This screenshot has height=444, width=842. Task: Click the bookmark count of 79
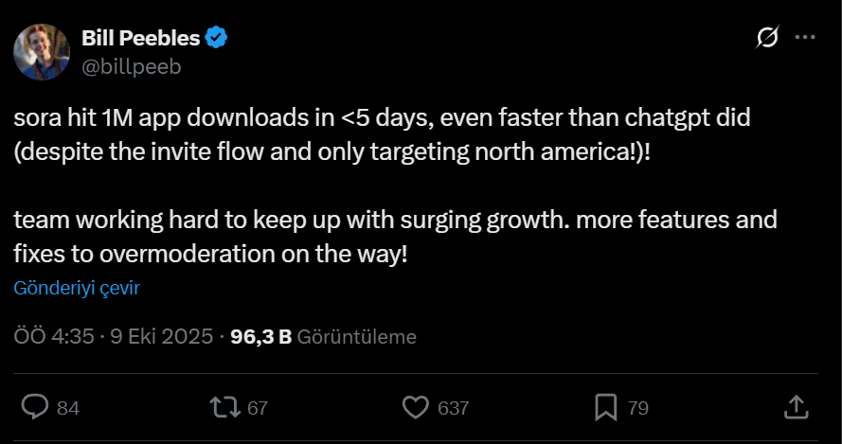tap(637, 408)
